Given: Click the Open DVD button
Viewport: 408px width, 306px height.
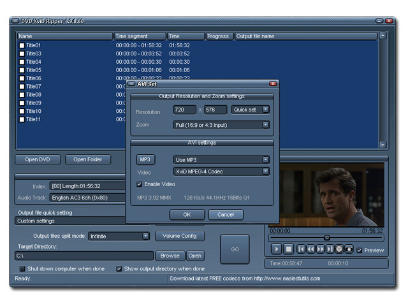Looking at the screenshot, I should pos(38,159).
